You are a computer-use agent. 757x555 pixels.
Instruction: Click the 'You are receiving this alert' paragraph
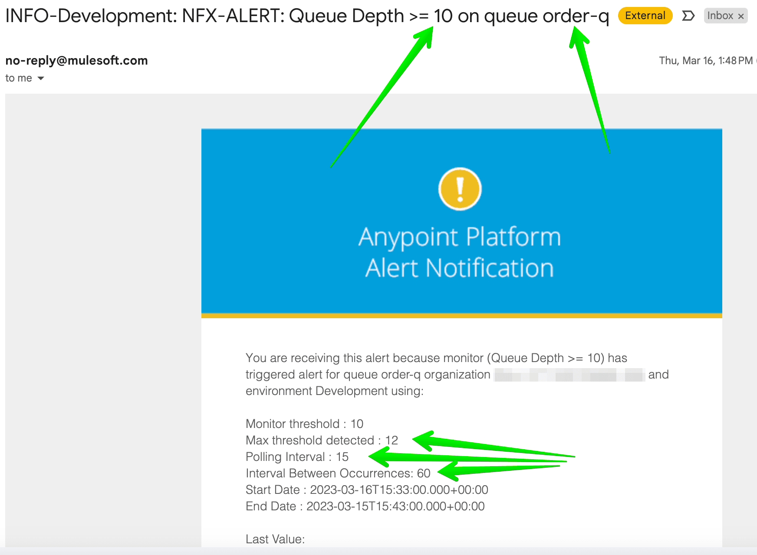click(x=457, y=374)
